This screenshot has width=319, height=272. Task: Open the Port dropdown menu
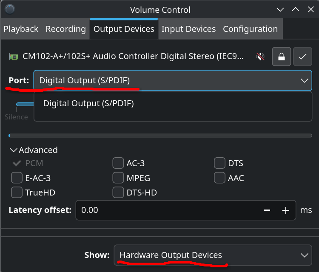point(172,80)
